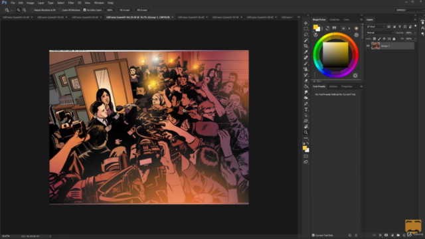
Task: Toggle the layer filter on/off switch
Action: (x=416, y=26)
